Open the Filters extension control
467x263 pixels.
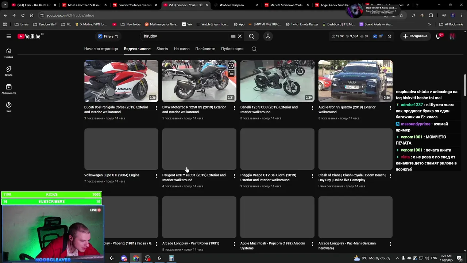click(x=108, y=36)
